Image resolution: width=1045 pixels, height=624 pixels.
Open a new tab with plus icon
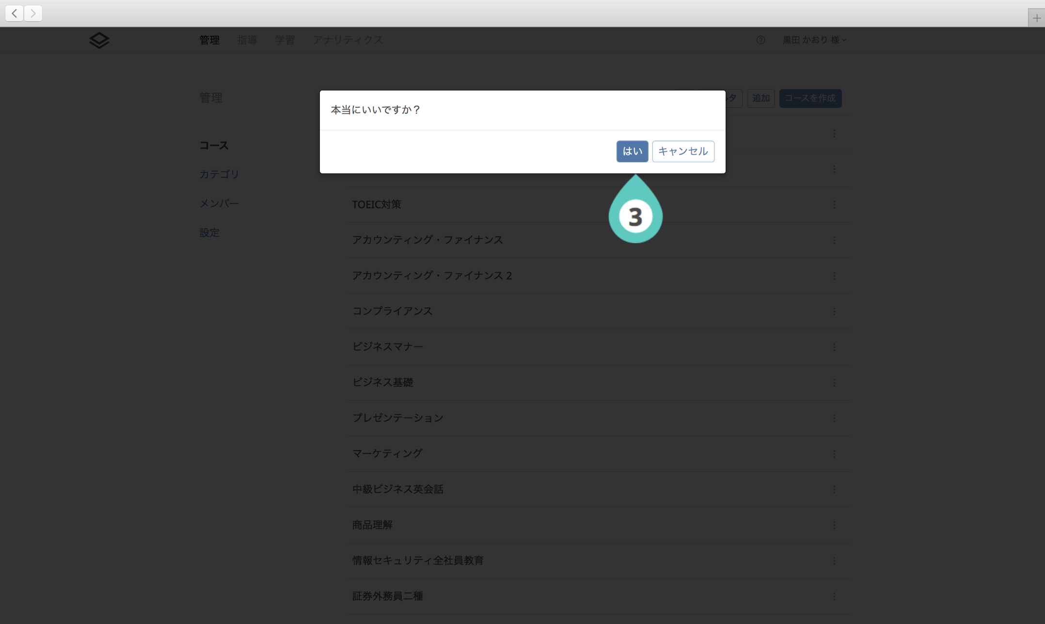point(1036,18)
